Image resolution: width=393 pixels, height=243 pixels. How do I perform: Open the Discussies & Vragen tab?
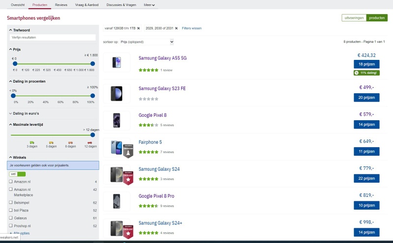pyautogui.click(x=121, y=5)
